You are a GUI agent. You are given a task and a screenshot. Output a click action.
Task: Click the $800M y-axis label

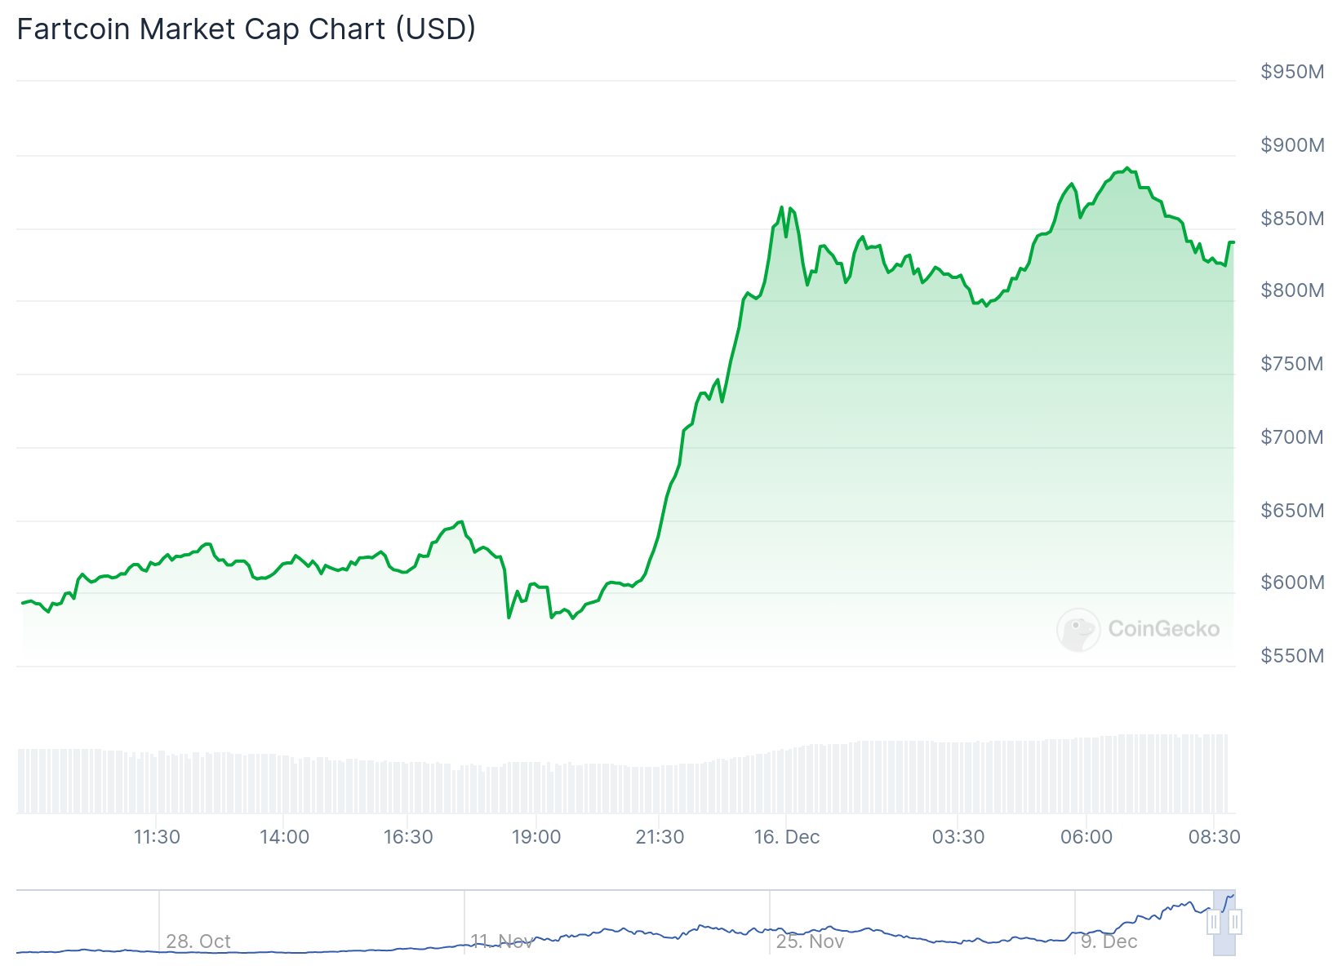pyautogui.click(x=1292, y=290)
